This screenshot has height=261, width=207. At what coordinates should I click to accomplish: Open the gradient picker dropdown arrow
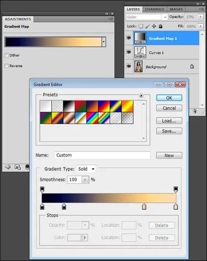click(x=103, y=42)
